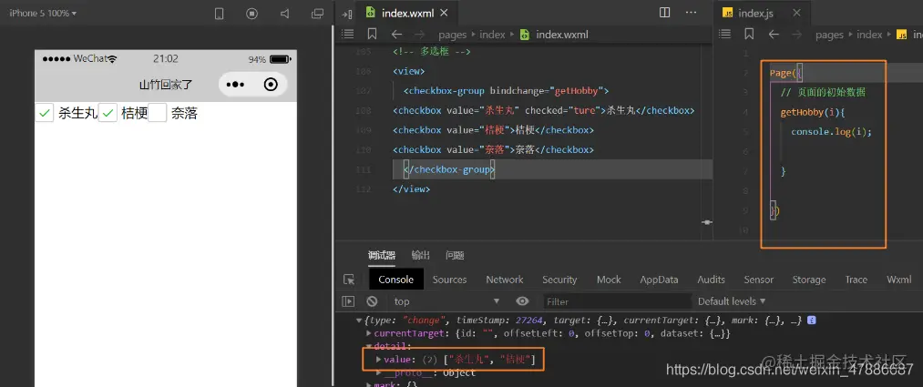Open the Console devtools tab
Image resolution: width=923 pixels, height=387 pixels.
coord(396,280)
